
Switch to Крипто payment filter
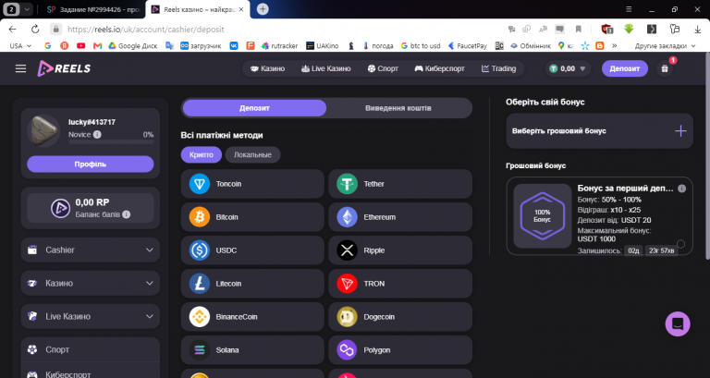point(201,155)
